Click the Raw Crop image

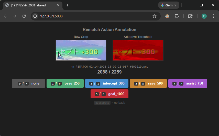point(81,50)
